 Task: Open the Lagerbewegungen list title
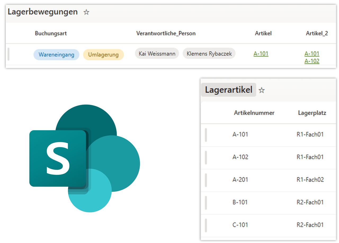pyautogui.click(x=43, y=12)
